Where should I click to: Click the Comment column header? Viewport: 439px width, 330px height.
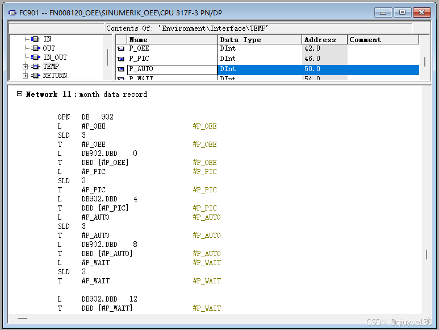(x=383, y=39)
